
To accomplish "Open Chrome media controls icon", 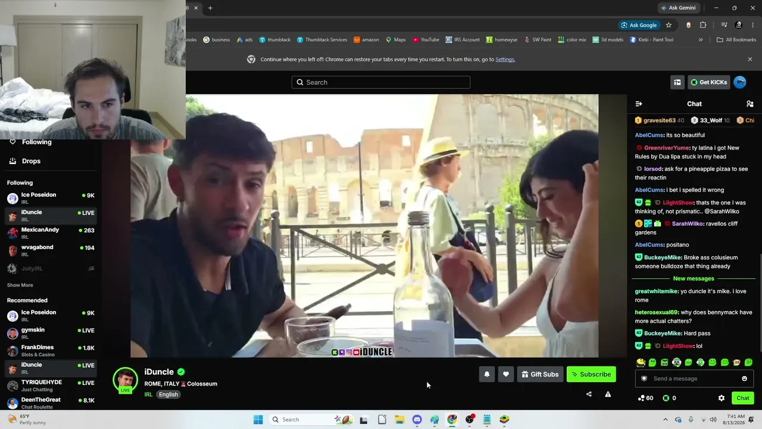I will tap(724, 25).
